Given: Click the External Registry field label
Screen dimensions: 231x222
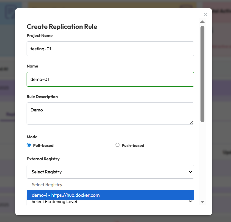Looking at the screenshot, I should point(43,159).
